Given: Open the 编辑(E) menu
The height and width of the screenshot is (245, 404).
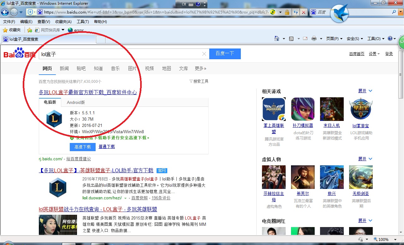Looking at the screenshot, I should (26, 22).
